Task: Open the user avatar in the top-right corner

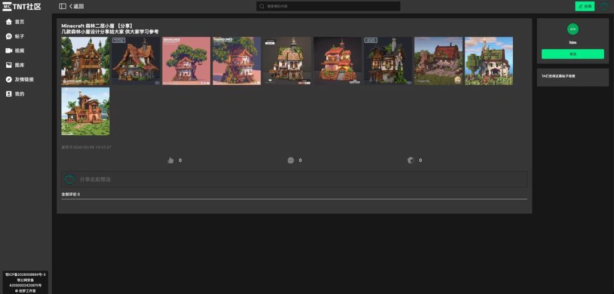Action: coord(604,6)
